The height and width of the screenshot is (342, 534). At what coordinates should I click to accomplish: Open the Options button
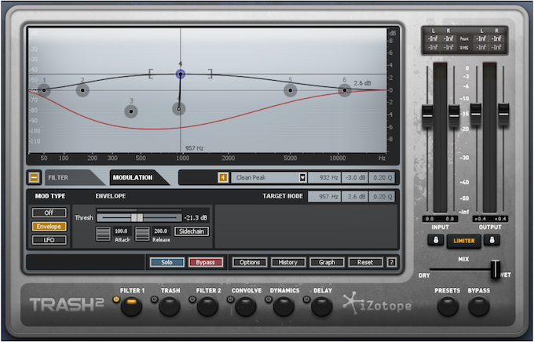point(250,262)
